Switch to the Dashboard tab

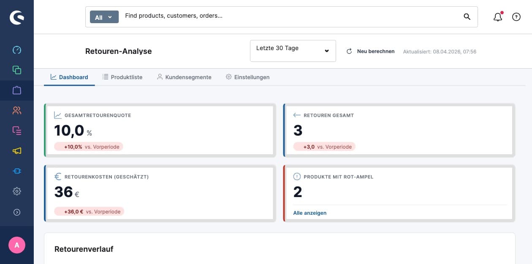click(x=69, y=77)
